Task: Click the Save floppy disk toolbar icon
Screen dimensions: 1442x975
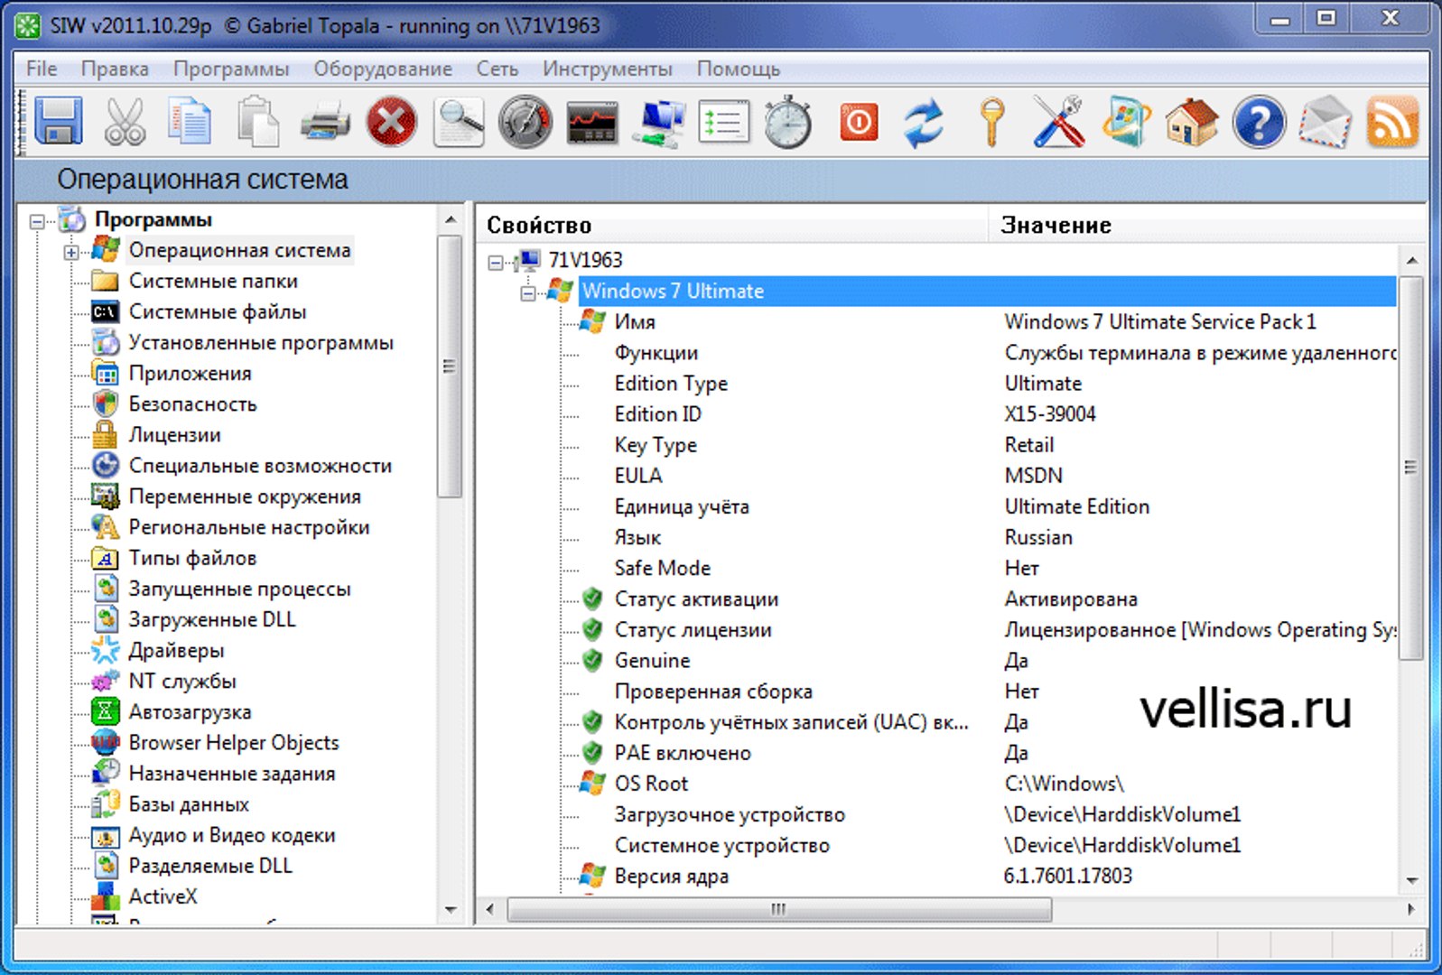Action: click(59, 121)
